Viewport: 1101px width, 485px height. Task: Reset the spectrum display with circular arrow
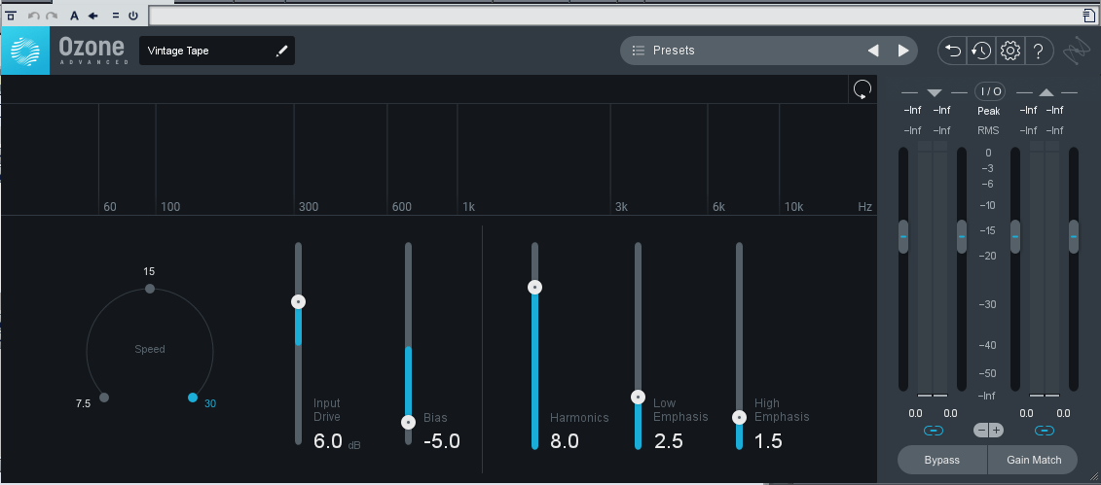[862, 90]
